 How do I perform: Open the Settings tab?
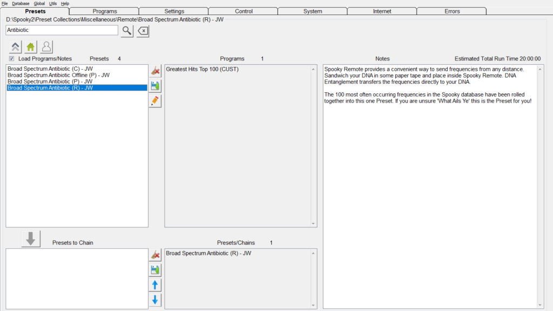pyautogui.click(x=173, y=11)
